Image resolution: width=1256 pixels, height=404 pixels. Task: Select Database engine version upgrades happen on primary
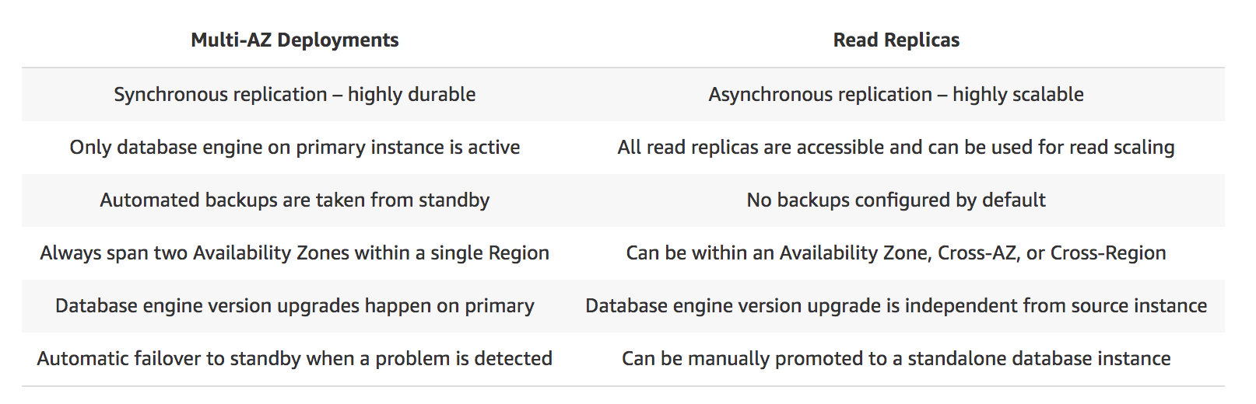coord(294,306)
